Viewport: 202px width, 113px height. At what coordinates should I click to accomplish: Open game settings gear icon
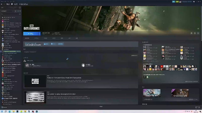[191, 33]
